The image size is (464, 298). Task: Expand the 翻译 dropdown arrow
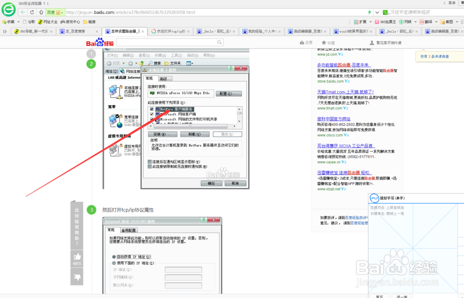[x=436, y=22]
